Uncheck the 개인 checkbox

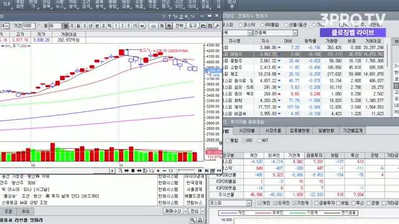[260, 203]
